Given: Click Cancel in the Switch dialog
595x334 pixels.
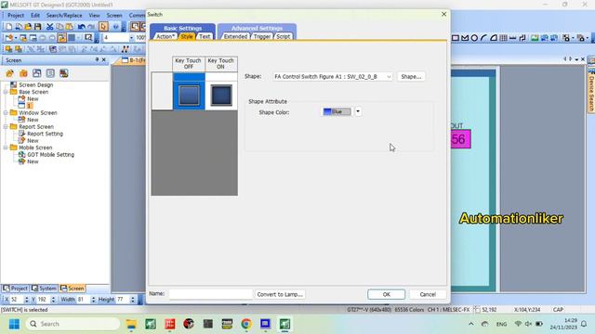Looking at the screenshot, I should (428, 294).
